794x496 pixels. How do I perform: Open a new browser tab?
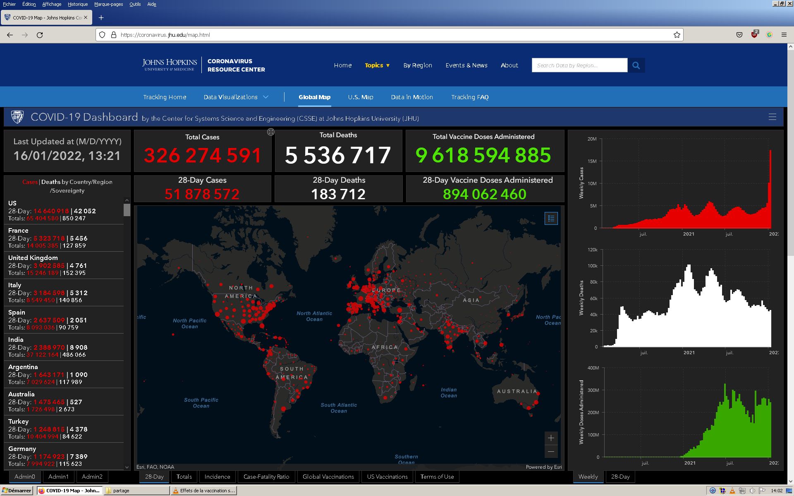coord(101,17)
